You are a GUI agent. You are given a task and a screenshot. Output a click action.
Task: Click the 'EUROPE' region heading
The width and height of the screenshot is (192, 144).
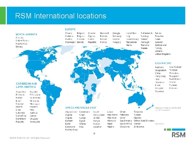[x=70, y=29]
